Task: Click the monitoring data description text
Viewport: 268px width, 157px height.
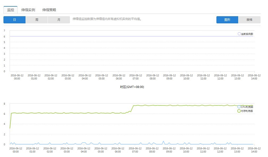Action: click(x=107, y=19)
